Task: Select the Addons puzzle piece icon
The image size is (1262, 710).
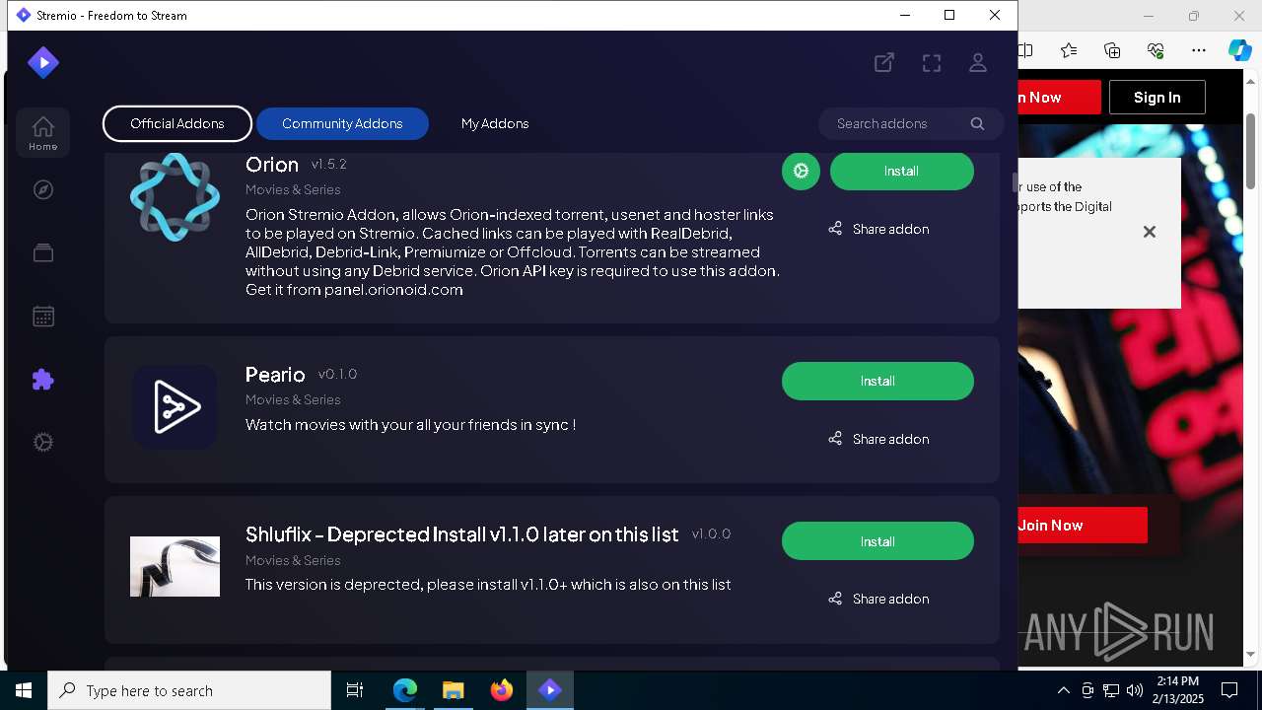Action: point(42,380)
